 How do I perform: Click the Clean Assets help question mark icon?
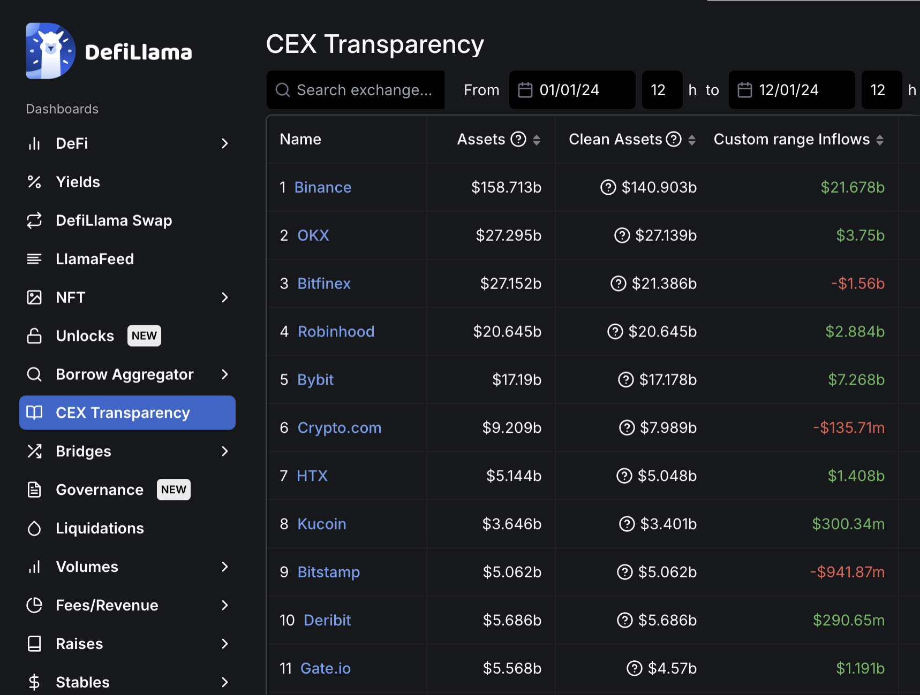tap(674, 139)
